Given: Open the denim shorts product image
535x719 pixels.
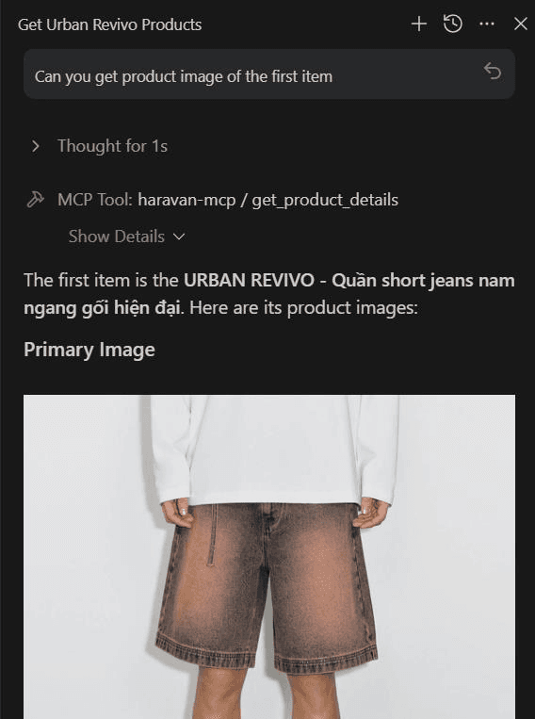Looking at the screenshot, I should pyautogui.click(x=269, y=557).
